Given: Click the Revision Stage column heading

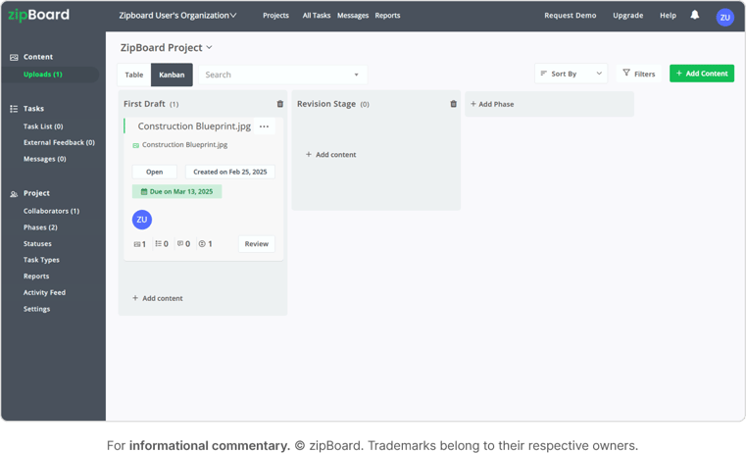Looking at the screenshot, I should [x=326, y=104].
